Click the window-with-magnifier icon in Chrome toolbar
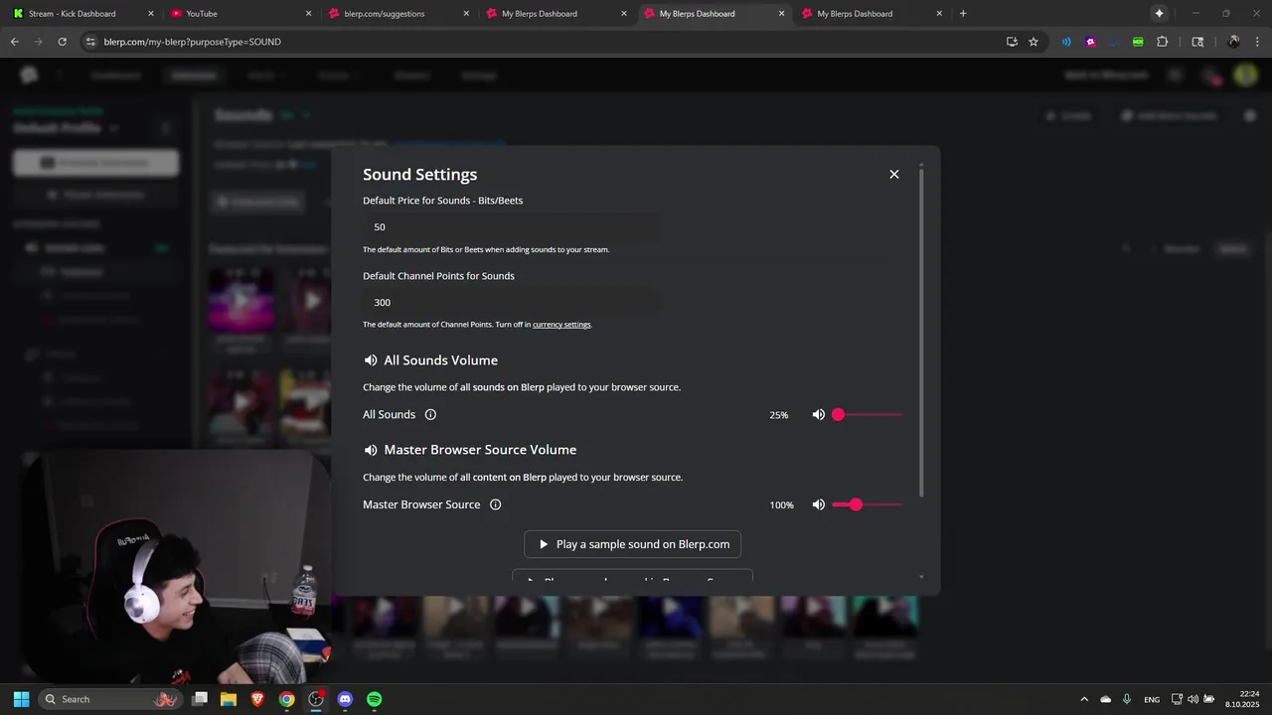 [x=1197, y=42]
